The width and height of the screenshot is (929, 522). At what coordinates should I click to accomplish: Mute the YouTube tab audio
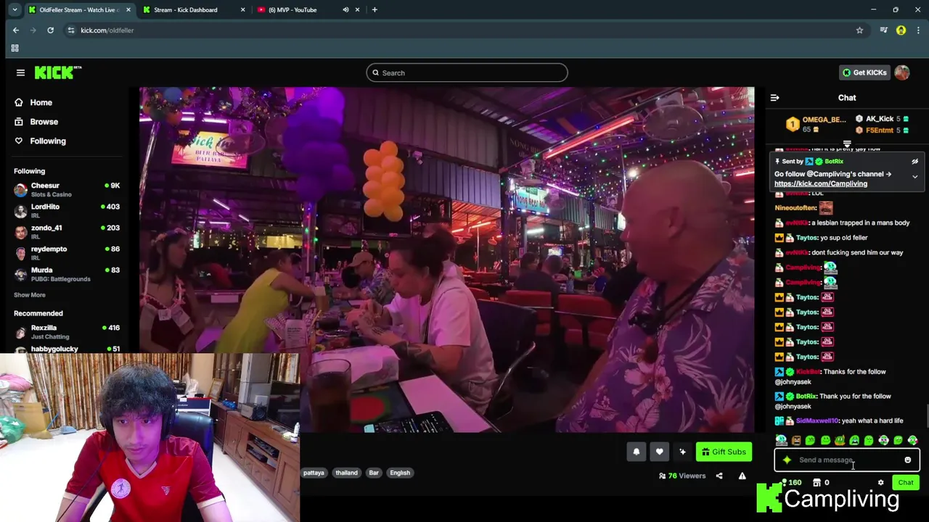pyautogui.click(x=345, y=10)
